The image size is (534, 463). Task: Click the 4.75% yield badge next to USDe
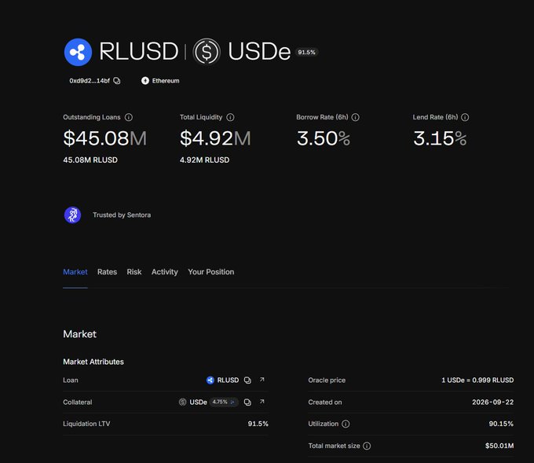coord(224,402)
